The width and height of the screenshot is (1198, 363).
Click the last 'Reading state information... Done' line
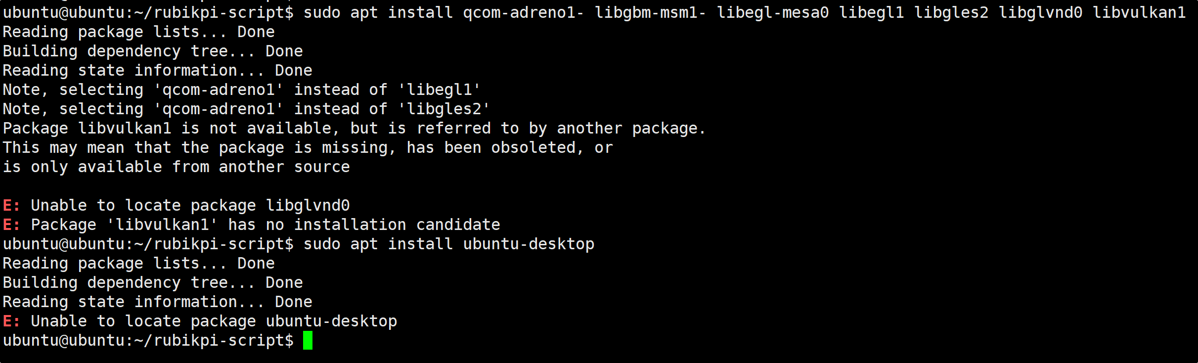point(157,302)
